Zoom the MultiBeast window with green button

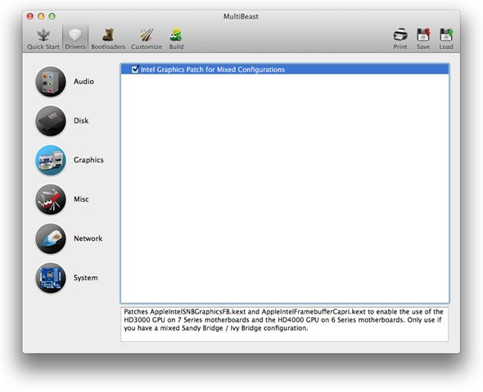pos(52,16)
